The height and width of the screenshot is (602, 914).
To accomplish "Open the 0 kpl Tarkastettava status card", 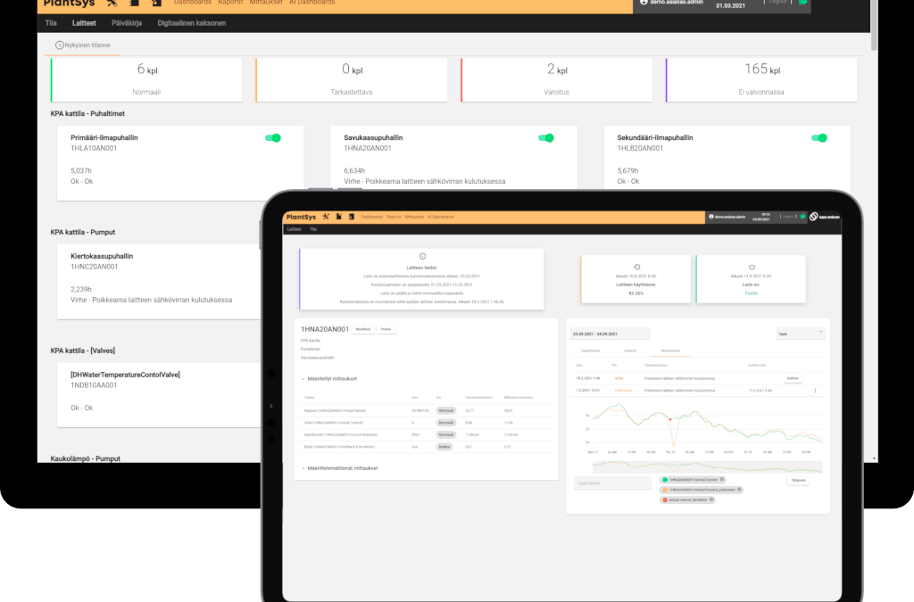I will 352,79.
